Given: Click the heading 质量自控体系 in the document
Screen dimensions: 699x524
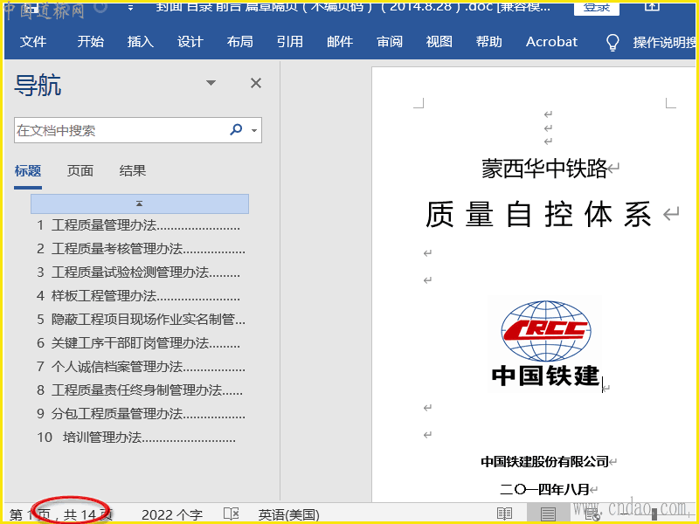Looking at the screenshot, I should click(538, 214).
